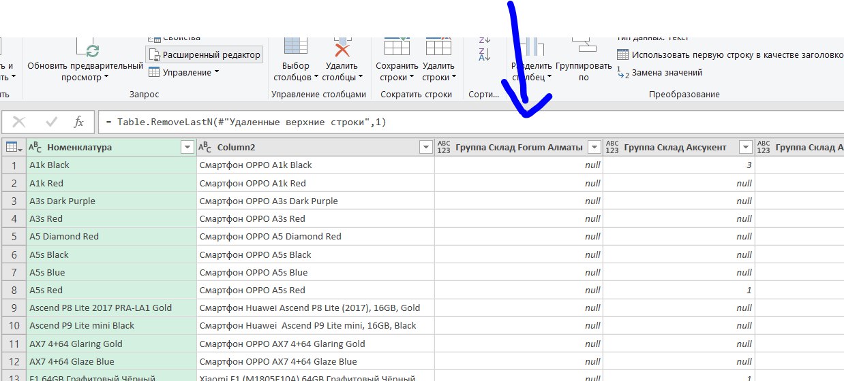Click the cell AX7 4+64 Glaring Gold
Screen dimensions: 844x381
[111, 344]
